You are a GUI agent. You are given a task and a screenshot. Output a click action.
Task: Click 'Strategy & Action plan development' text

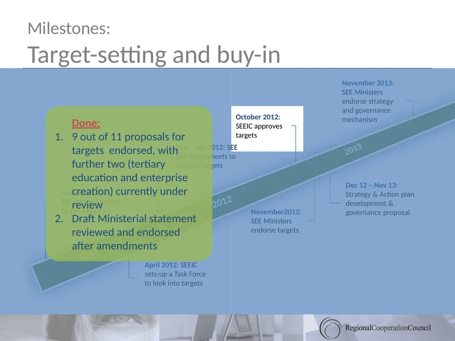379,198
